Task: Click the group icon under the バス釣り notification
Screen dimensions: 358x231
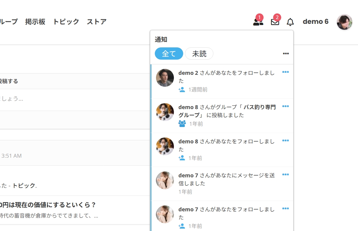Action: [182, 124]
